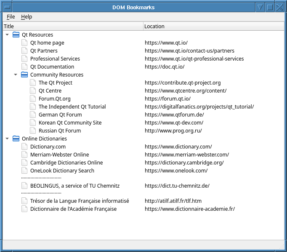Click the Online Dictionaries folder icon
The width and height of the screenshot is (287, 252).
click(16, 139)
